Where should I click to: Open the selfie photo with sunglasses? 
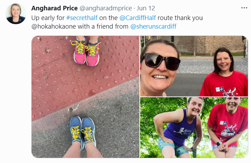coord(194,66)
